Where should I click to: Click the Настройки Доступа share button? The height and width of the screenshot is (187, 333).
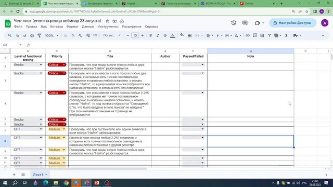292,23
